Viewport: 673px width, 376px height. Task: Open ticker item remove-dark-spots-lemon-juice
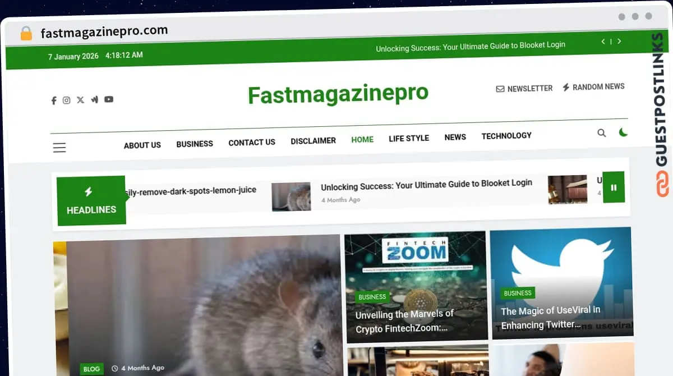[190, 191]
